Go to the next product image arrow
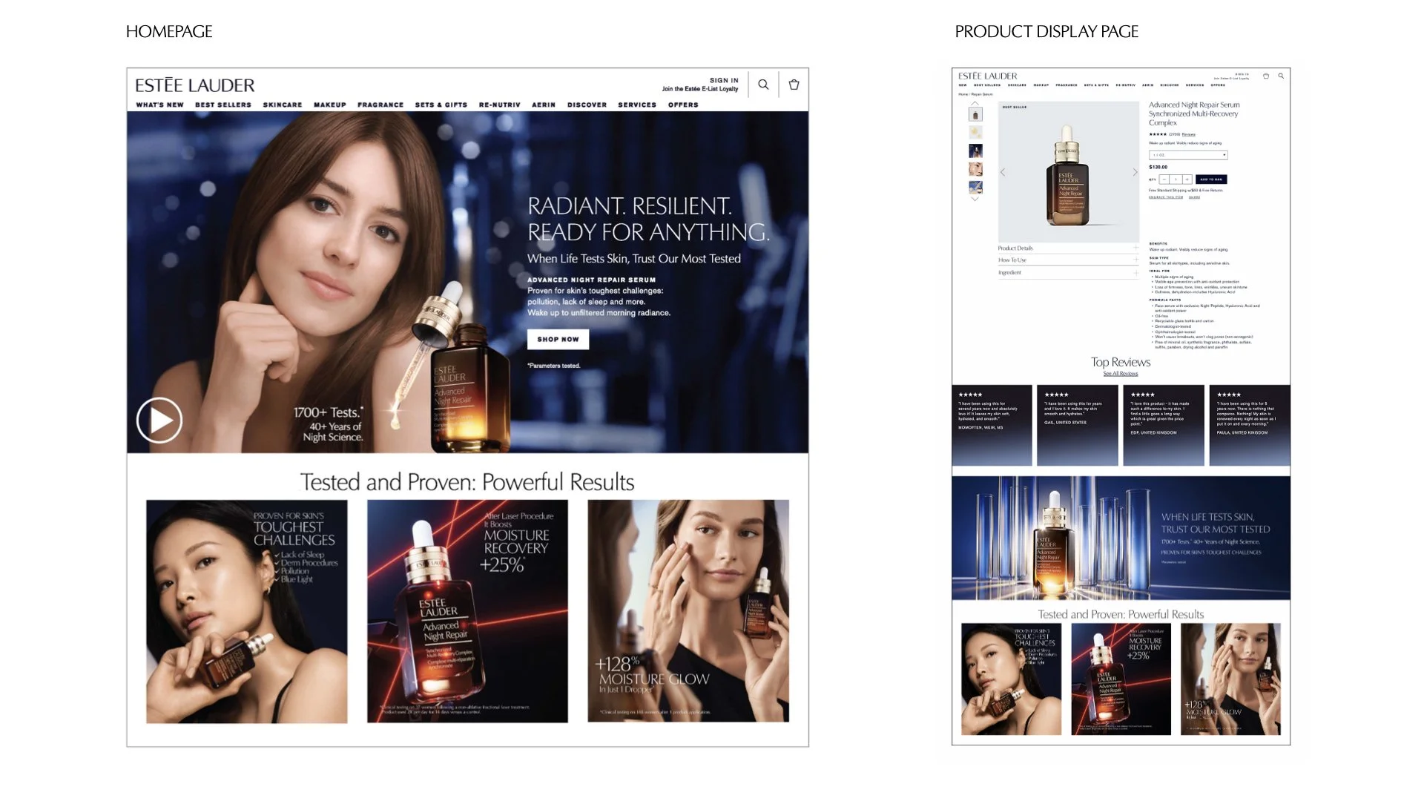The width and height of the screenshot is (1424, 801). click(1135, 172)
